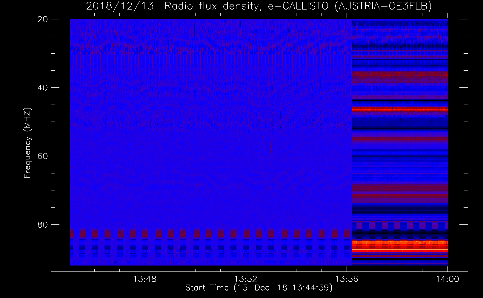Click the 20 frequency tick label
Image resolution: width=483 pixels, height=298 pixels.
point(43,19)
